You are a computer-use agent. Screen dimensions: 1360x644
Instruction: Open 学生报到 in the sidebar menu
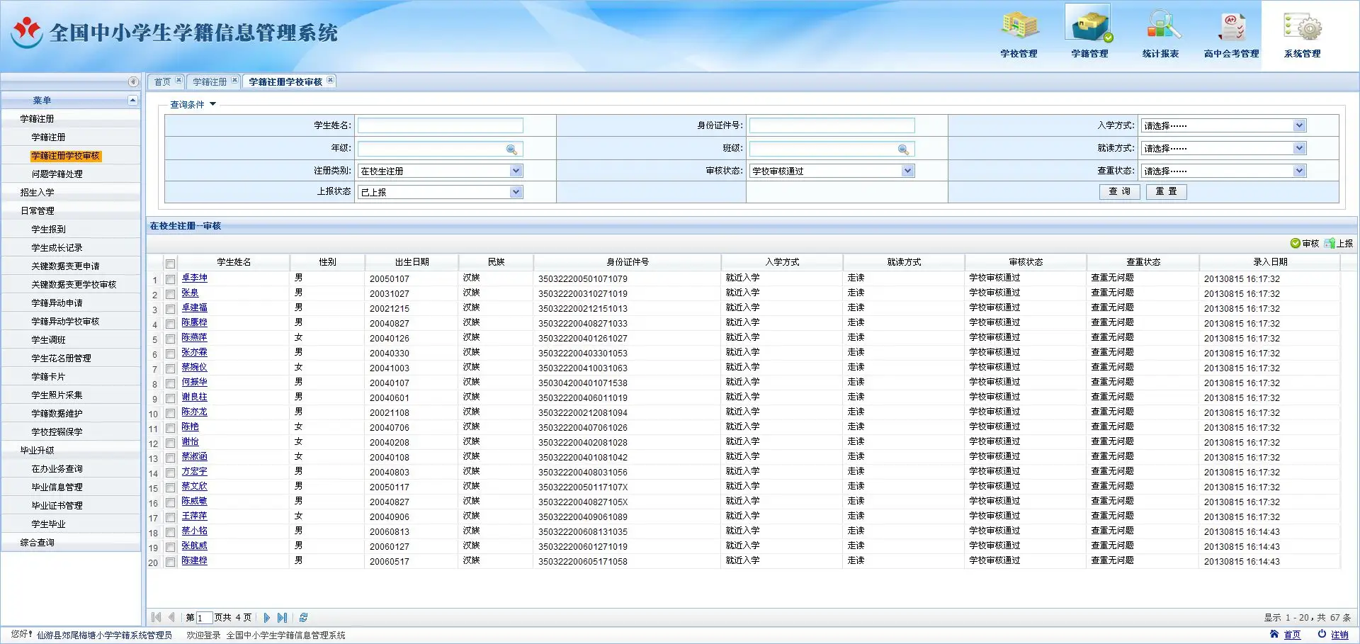coord(48,230)
